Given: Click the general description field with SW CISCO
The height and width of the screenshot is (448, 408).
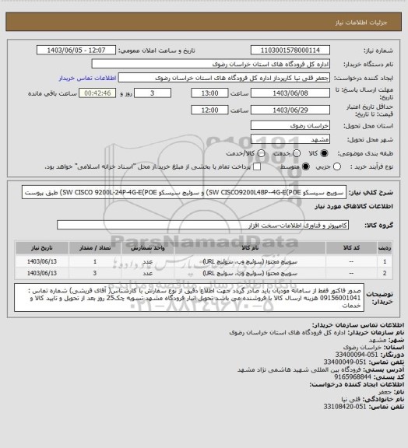Looking at the screenshot, I should pyautogui.click(x=184, y=192).
